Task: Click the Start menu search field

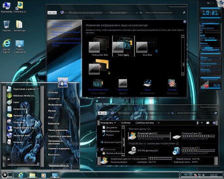Action: click(x=22, y=164)
